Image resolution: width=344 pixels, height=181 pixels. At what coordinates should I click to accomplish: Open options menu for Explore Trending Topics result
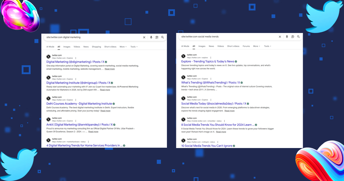click(x=211, y=58)
